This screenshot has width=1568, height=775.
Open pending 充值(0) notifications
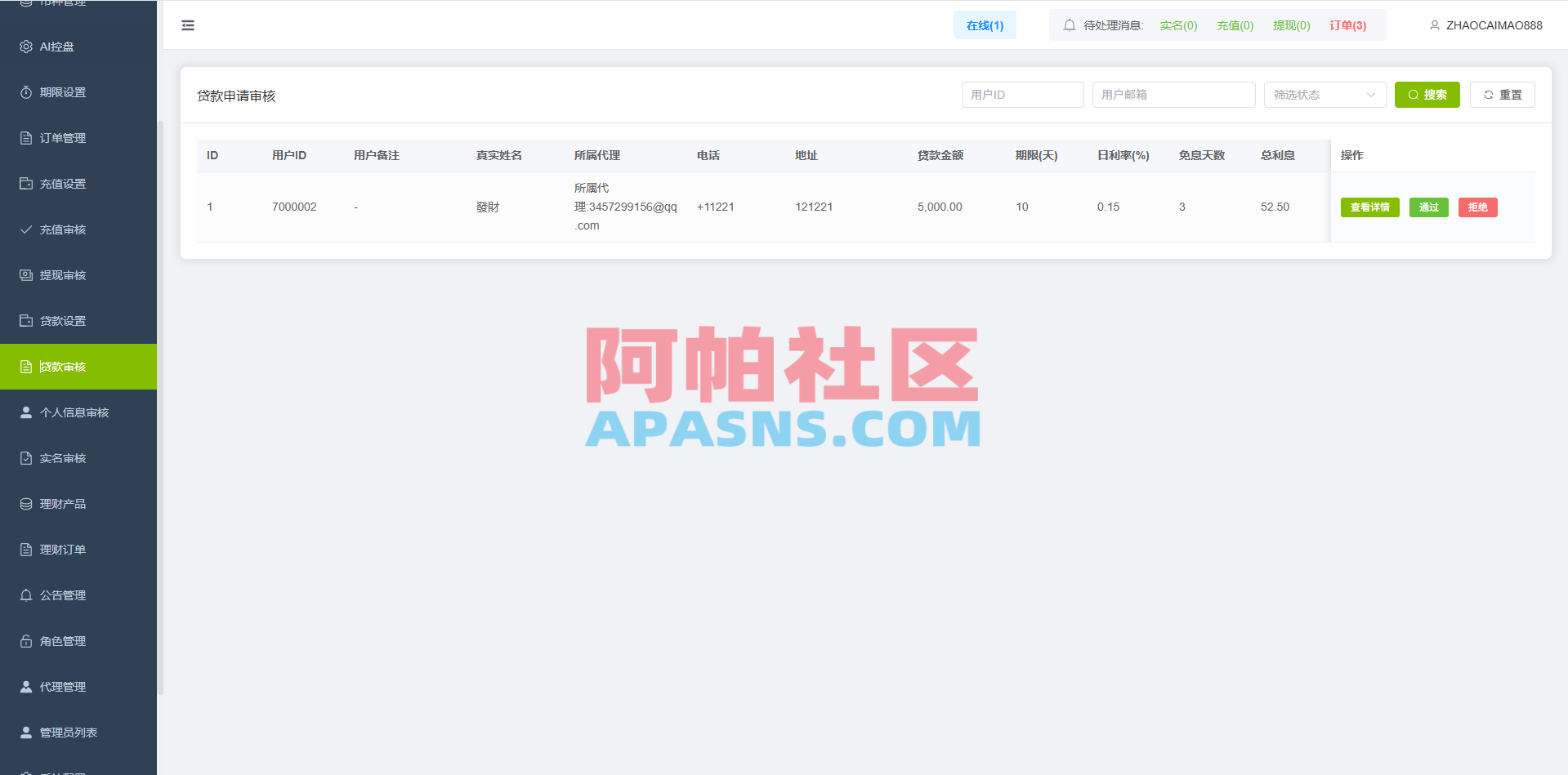[1235, 25]
